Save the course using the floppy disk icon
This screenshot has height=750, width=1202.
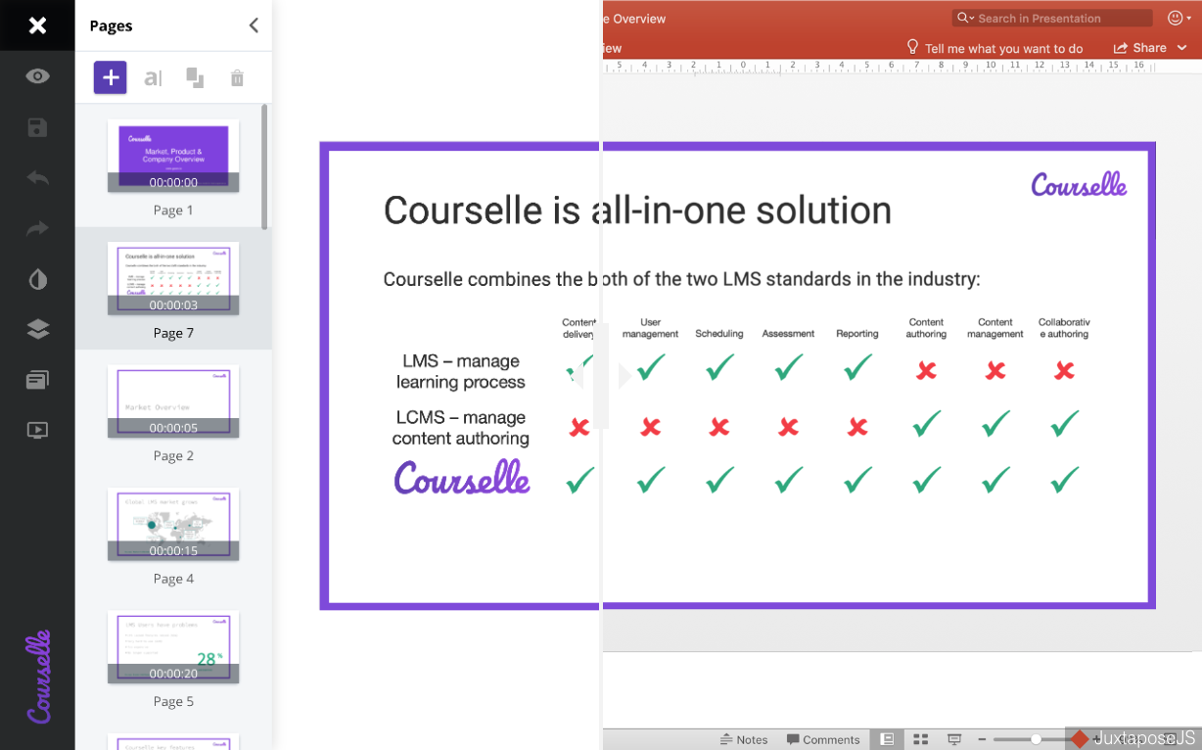(x=37, y=127)
